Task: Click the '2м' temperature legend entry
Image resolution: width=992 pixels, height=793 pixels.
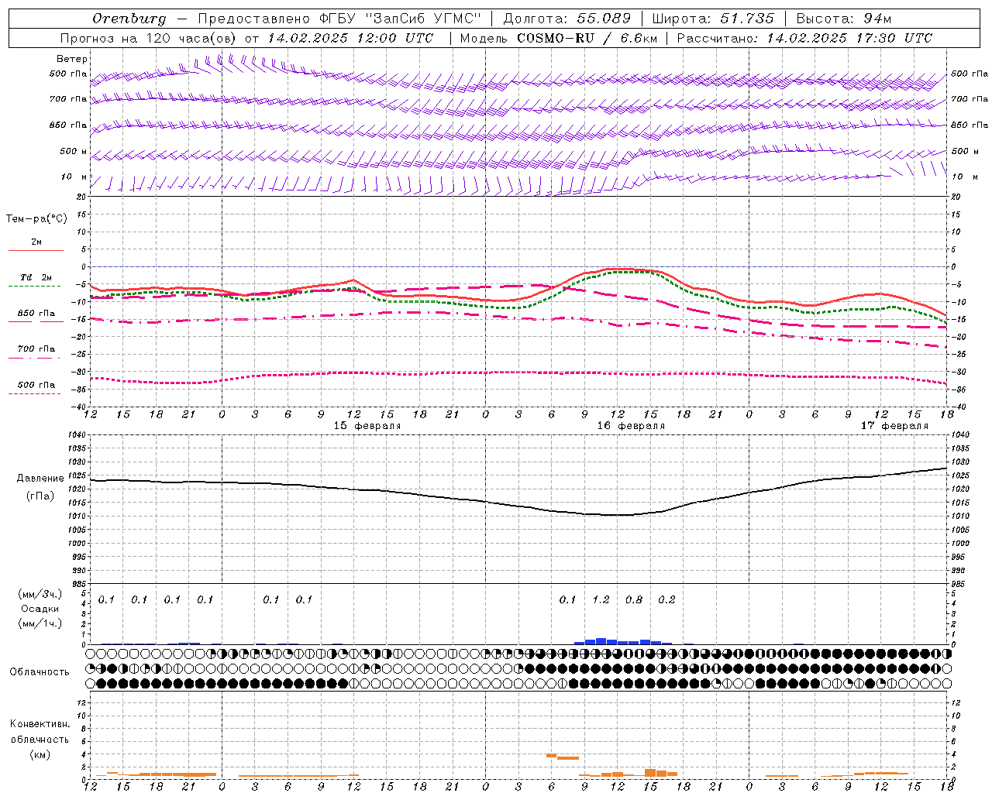Action: [36, 242]
